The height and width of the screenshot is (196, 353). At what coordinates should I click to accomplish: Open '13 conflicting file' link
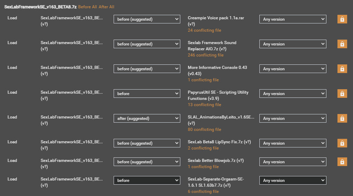pyautogui.click(x=204, y=105)
